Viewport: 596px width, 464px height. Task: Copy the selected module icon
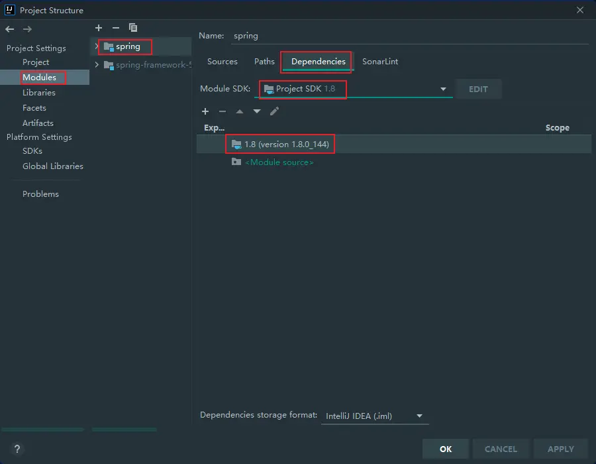(x=133, y=28)
